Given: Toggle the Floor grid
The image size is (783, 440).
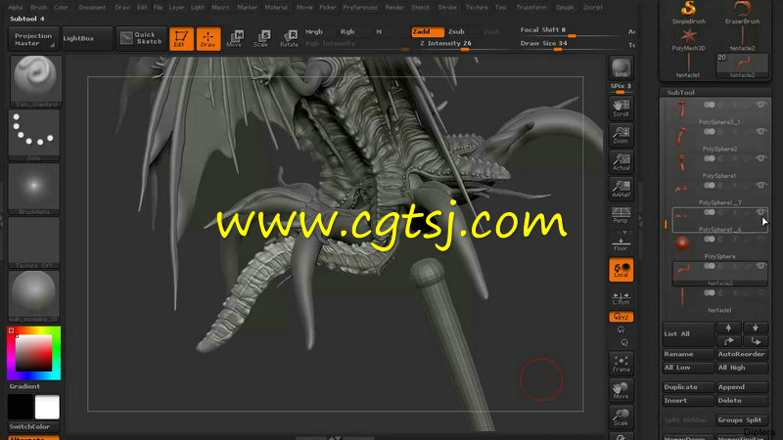Looking at the screenshot, I should click(x=621, y=243).
